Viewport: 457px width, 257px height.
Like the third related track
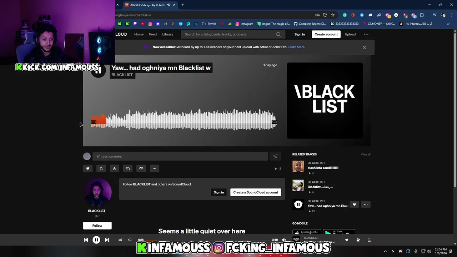(354, 205)
